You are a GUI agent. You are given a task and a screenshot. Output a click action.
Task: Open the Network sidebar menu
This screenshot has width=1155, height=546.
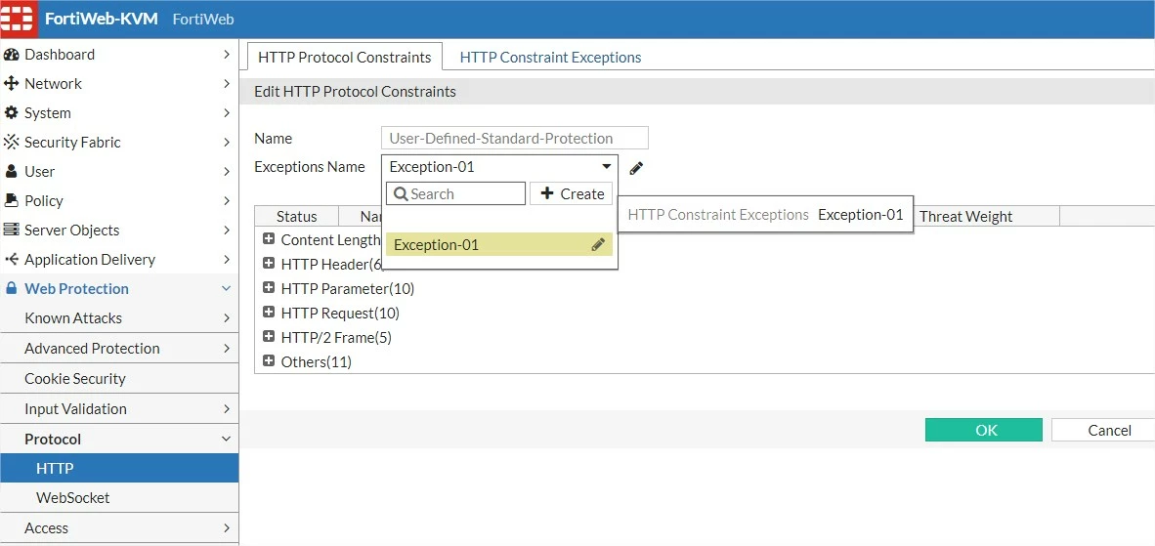tap(119, 84)
